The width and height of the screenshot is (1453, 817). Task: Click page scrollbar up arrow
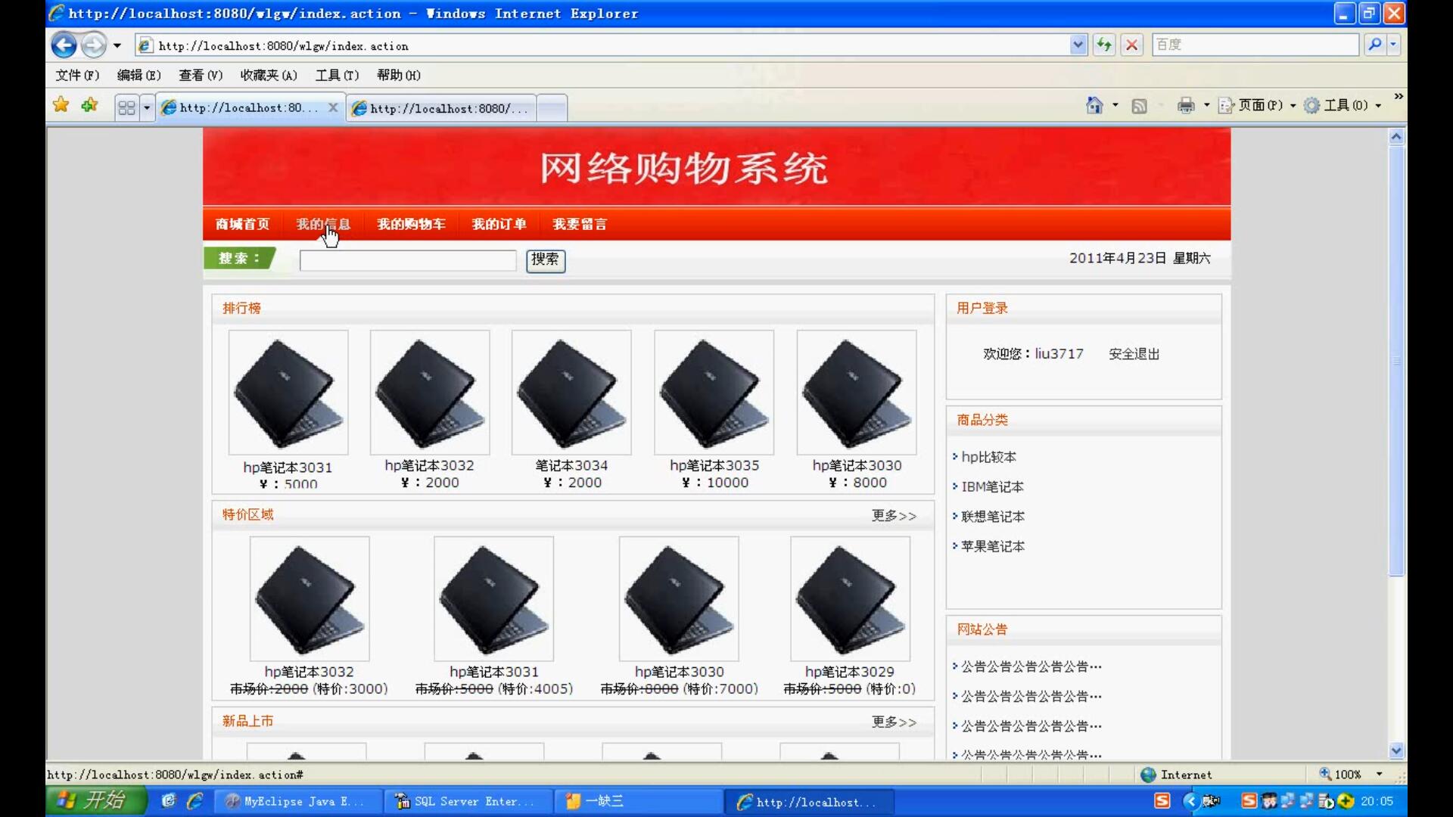click(x=1396, y=137)
